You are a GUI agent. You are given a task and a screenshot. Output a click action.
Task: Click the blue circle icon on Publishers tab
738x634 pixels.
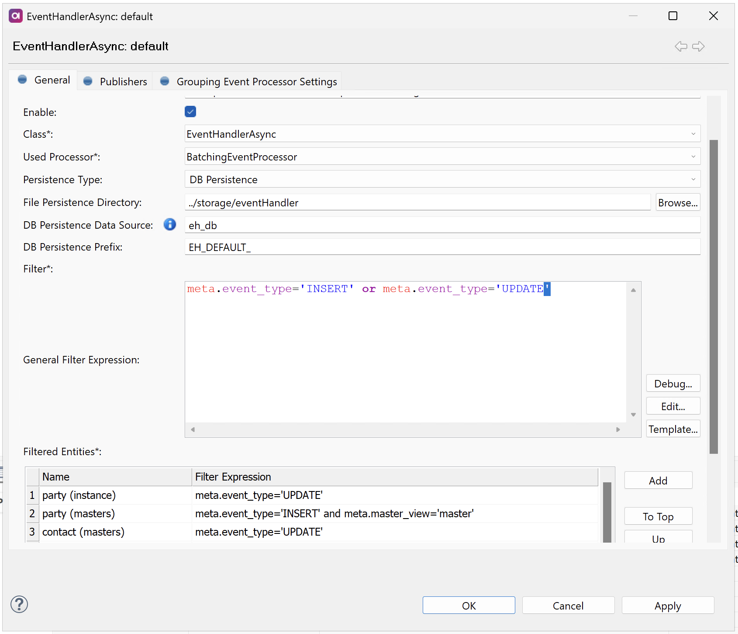[88, 81]
